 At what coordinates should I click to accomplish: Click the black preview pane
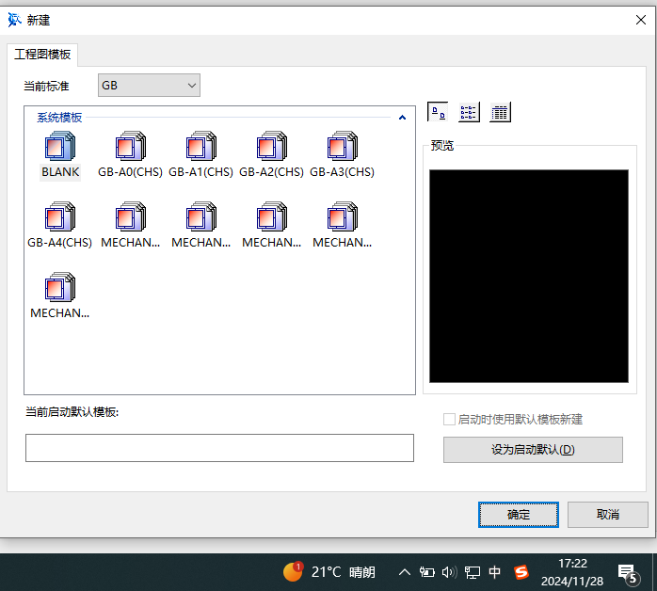coord(529,276)
